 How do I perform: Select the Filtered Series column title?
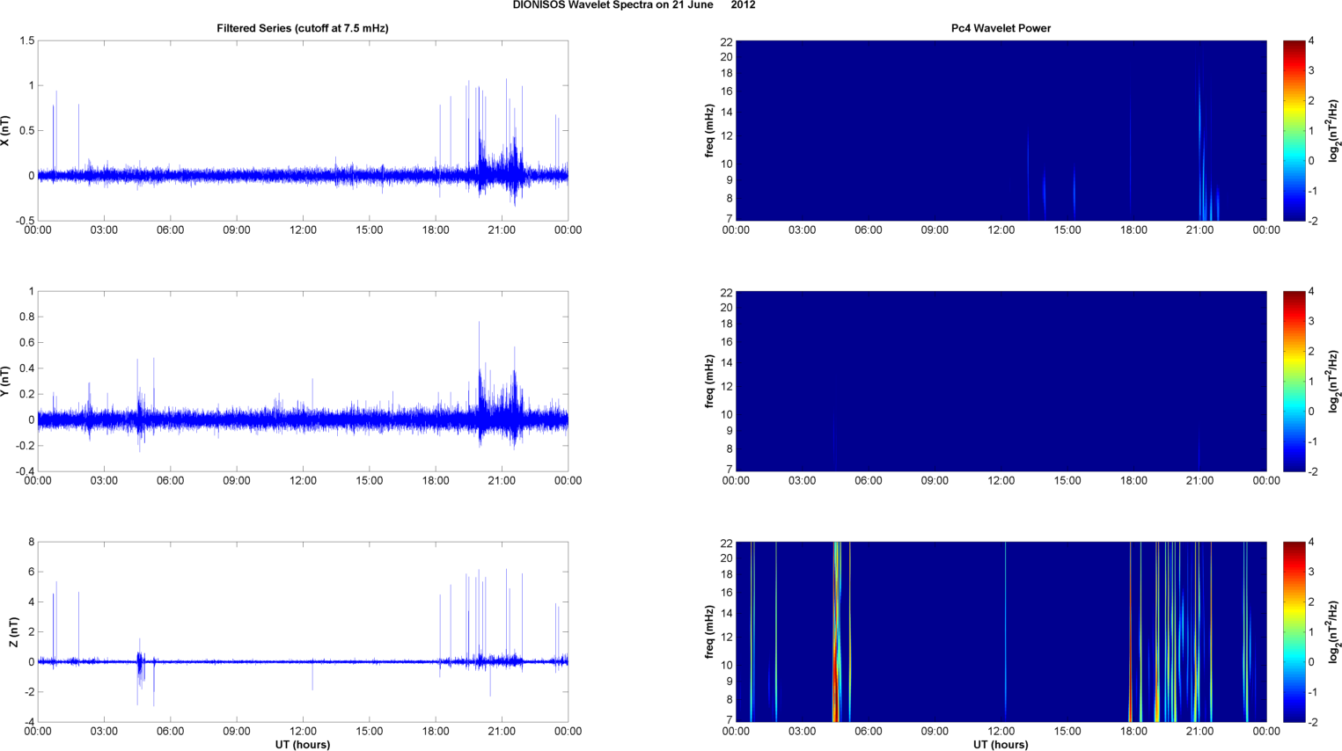[x=302, y=28]
